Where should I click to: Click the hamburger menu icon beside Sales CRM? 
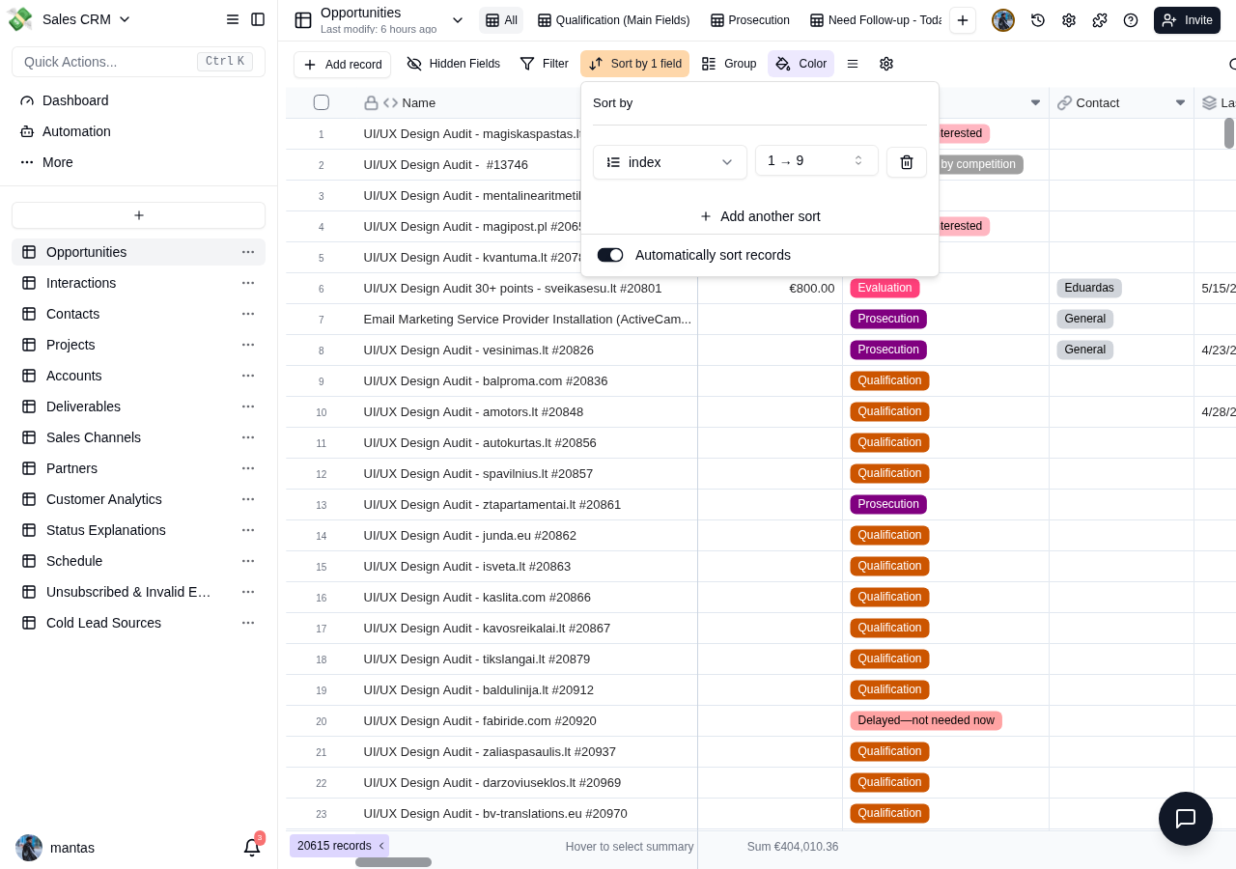(x=233, y=19)
